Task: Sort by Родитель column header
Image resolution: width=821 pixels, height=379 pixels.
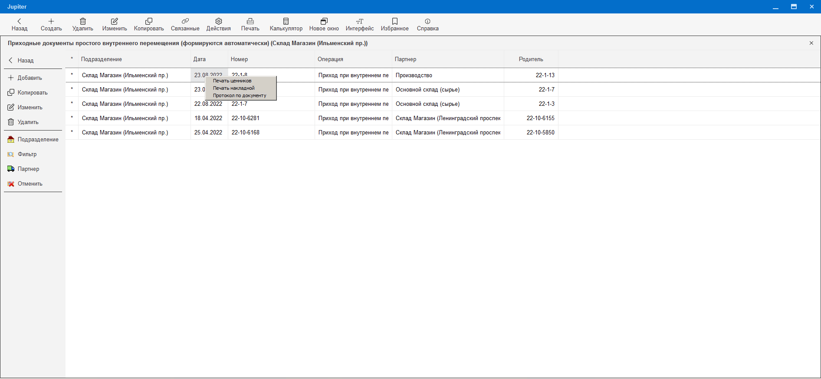Action: coord(531,59)
